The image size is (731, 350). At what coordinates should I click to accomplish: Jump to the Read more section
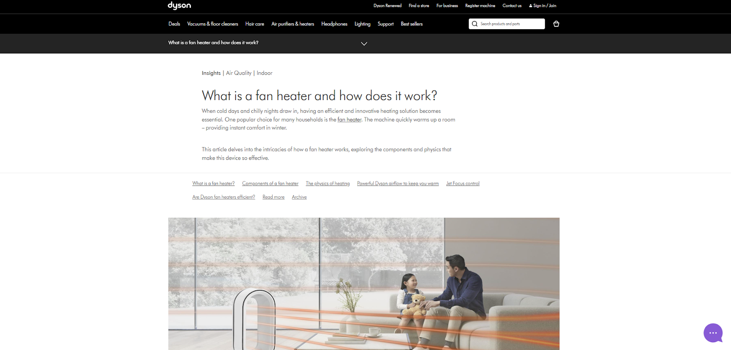[x=274, y=197]
